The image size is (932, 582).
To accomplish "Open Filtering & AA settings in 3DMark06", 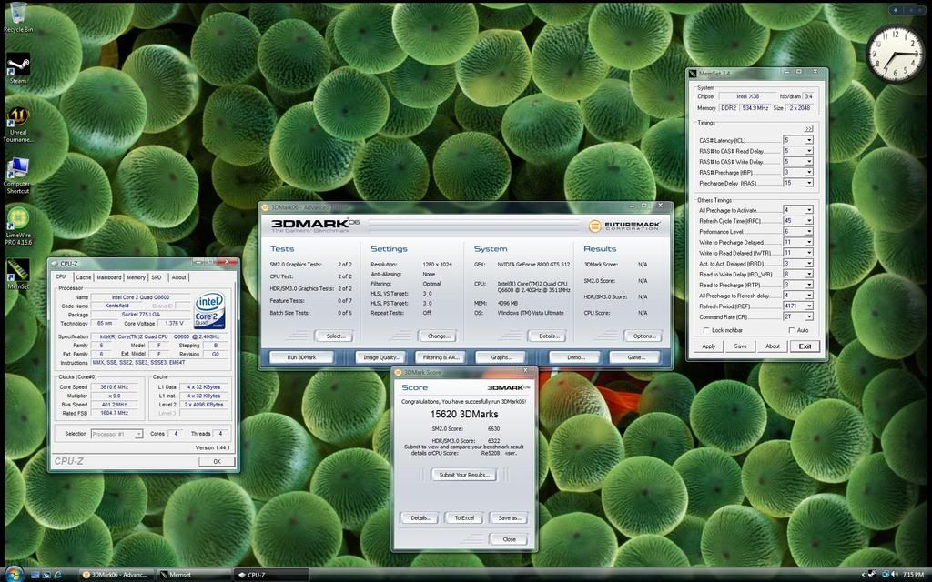I will 441,357.
